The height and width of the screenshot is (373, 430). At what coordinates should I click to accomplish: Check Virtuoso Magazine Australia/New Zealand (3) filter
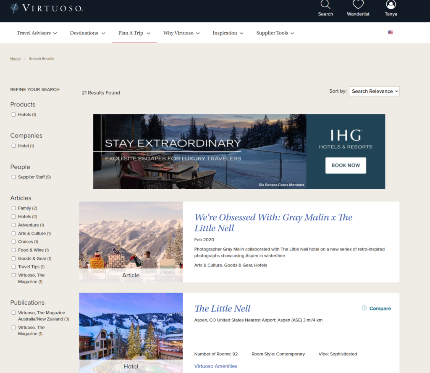coord(13,313)
